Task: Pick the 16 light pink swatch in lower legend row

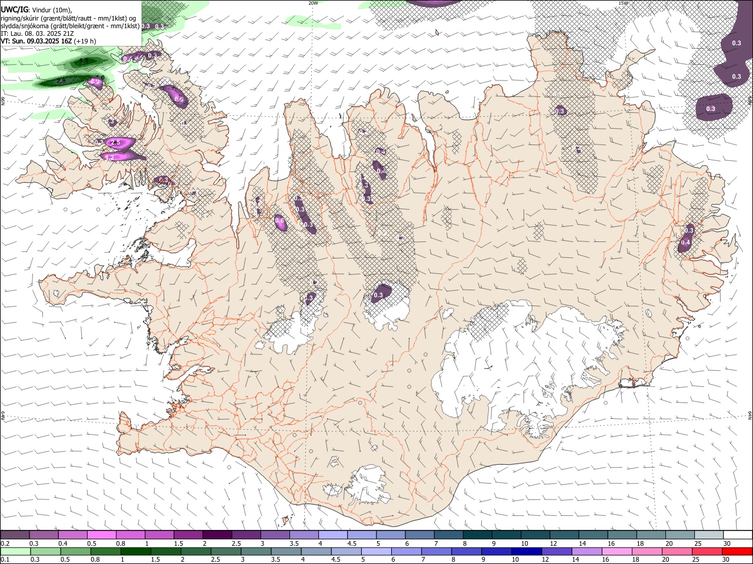Action: (617, 551)
